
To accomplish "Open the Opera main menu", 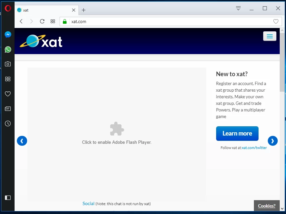I will pyautogui.click(x=8, y=8).
